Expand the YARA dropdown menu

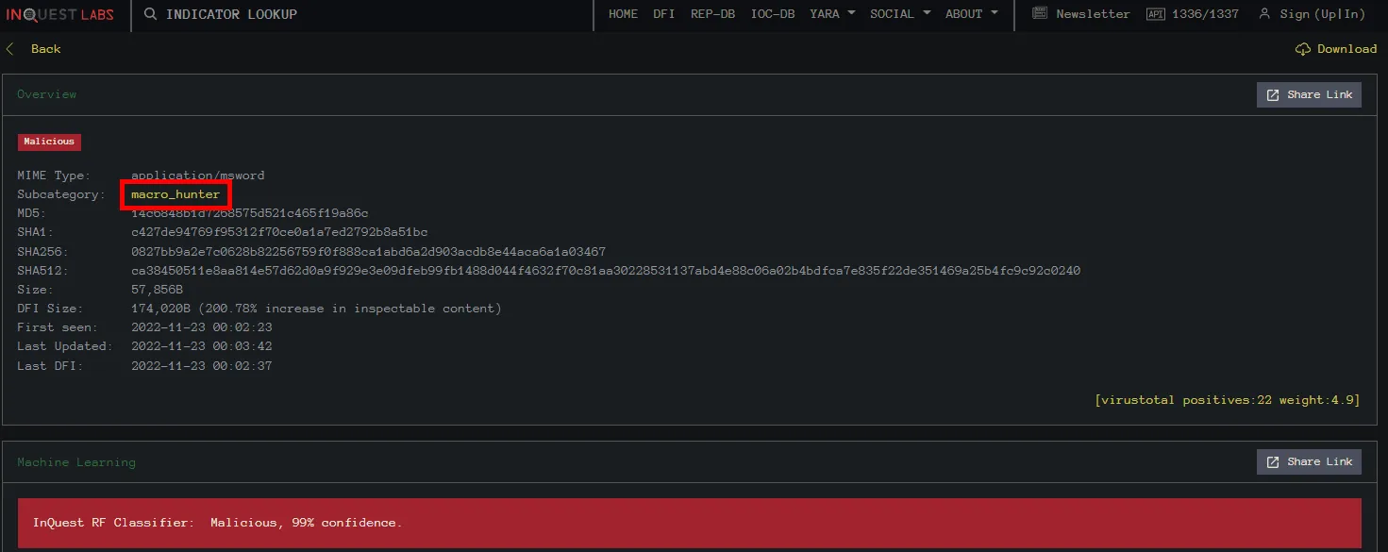832,14
